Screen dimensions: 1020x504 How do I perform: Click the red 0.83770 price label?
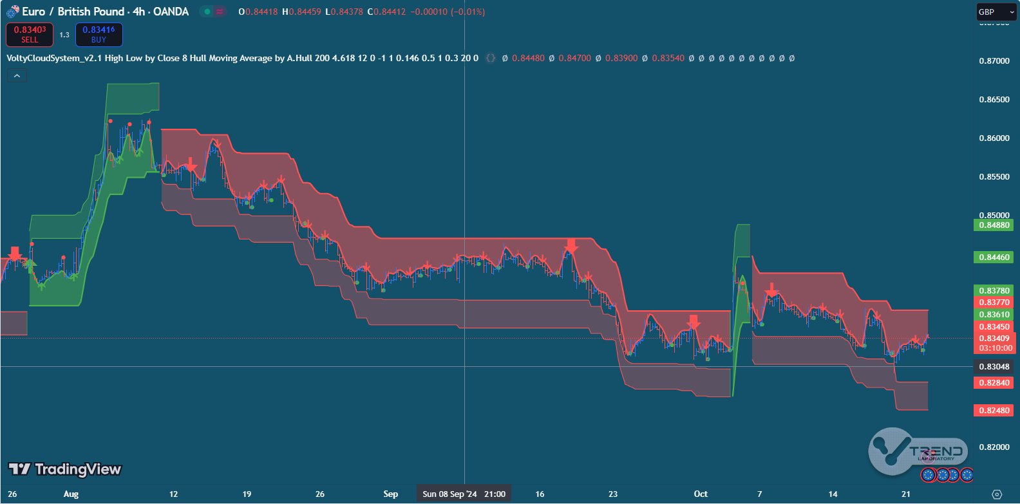(x=994, y=303)
